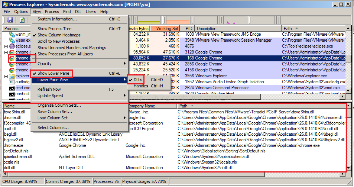Open the Users menu
354x187 pixels.
pos(91,12)
